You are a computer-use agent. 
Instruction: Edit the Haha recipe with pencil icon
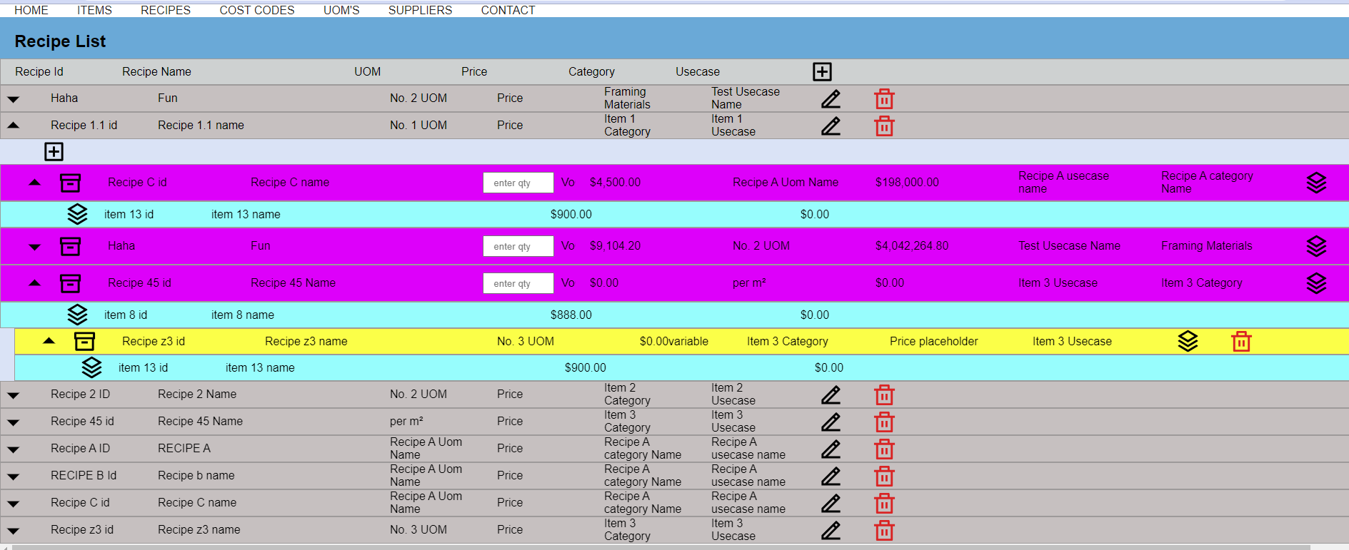[x=831, y=99]
